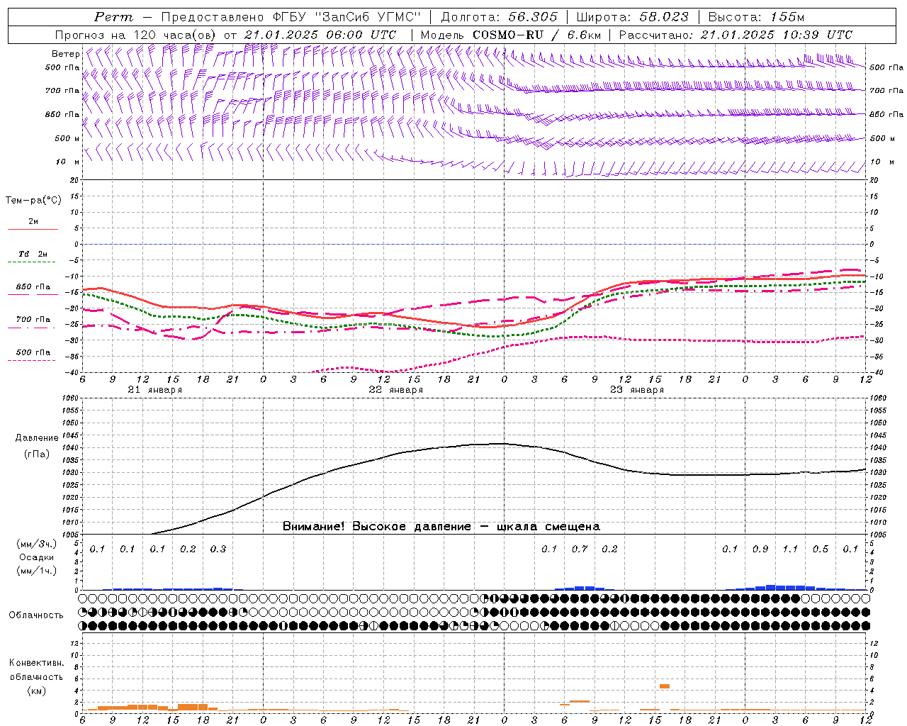Click the peak of the black pressure curve

pos(499,444)
